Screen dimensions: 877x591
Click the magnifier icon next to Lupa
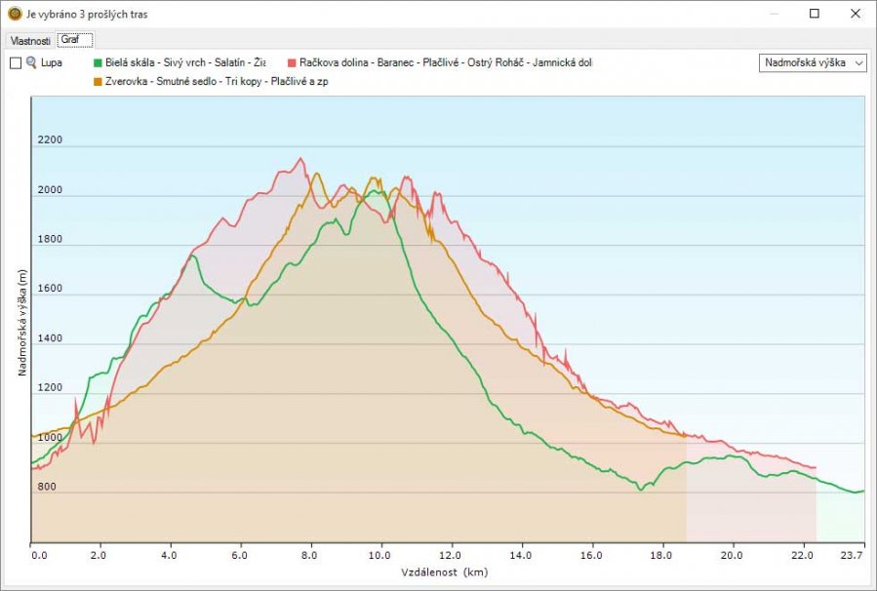31,62
